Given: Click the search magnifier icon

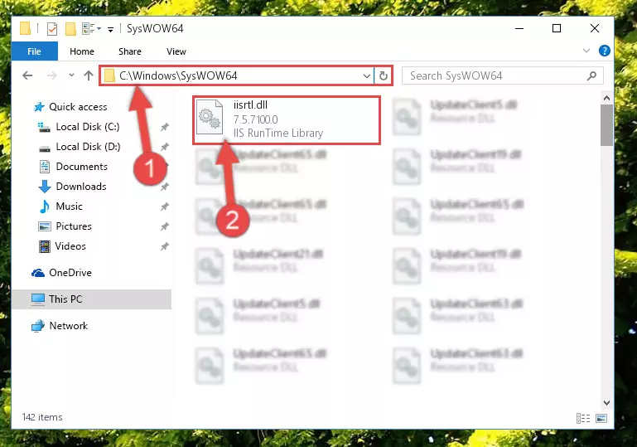Looking at the screenshot, I should (591, 75).
